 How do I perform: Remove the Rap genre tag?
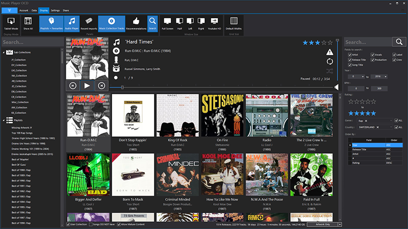[x=366, y=121]
